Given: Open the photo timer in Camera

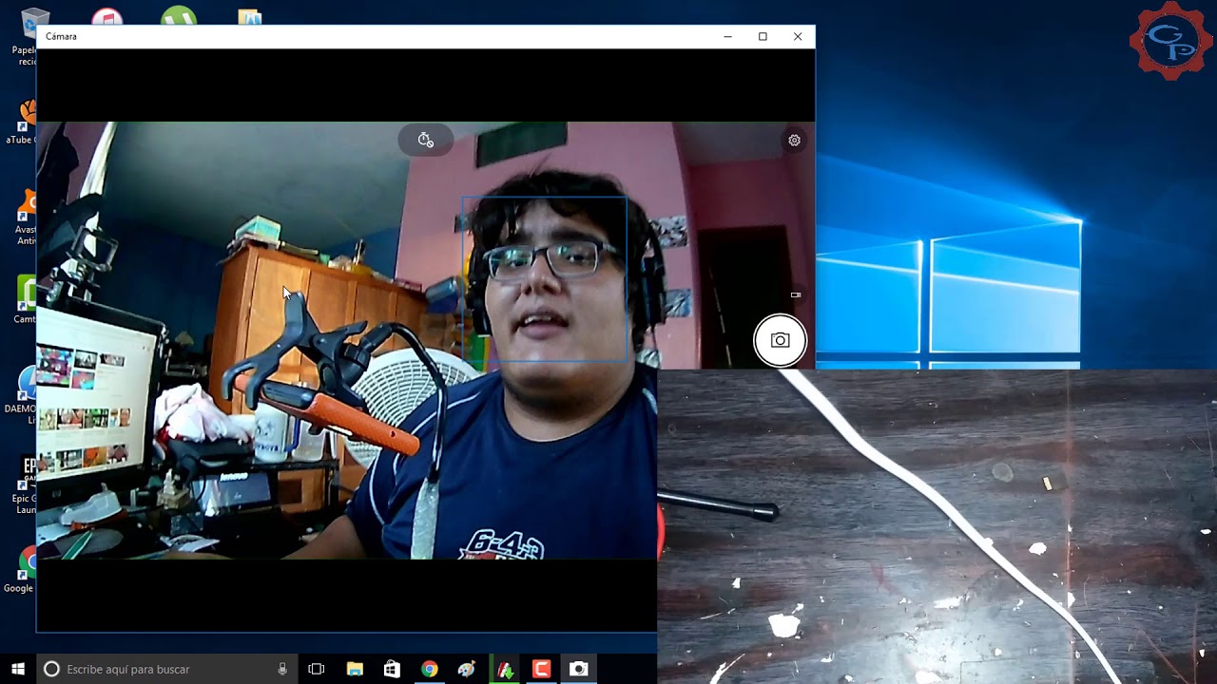Looking at the screenshot, I should (x=426, y=140).
